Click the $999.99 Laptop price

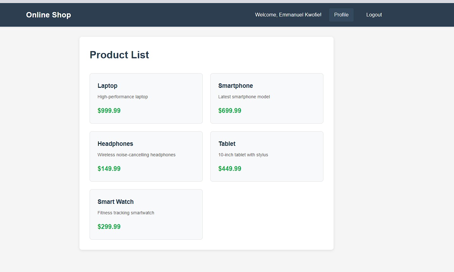point(109,110)
